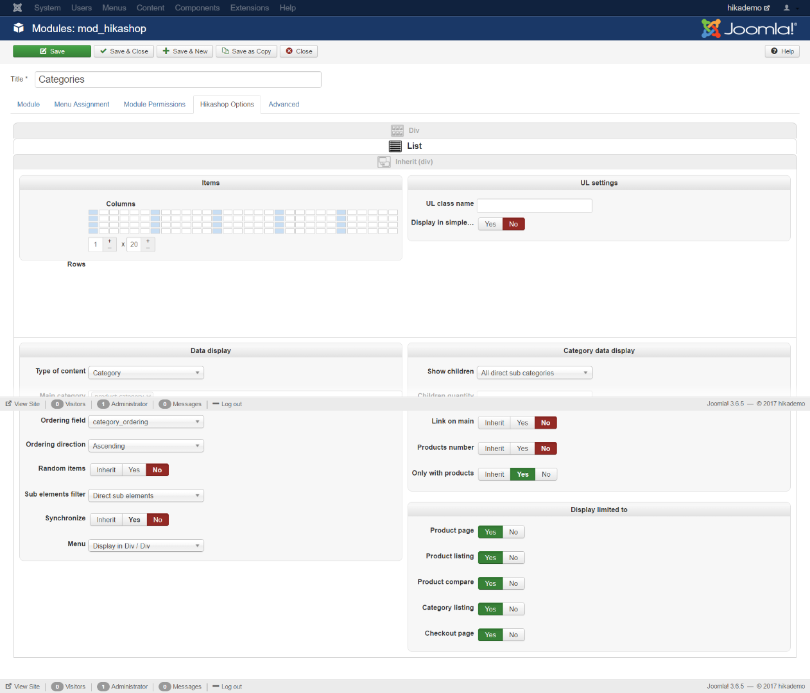Open the Type of content dropdown
This screenshot has height=693, width=810.
tap(146, 373)
